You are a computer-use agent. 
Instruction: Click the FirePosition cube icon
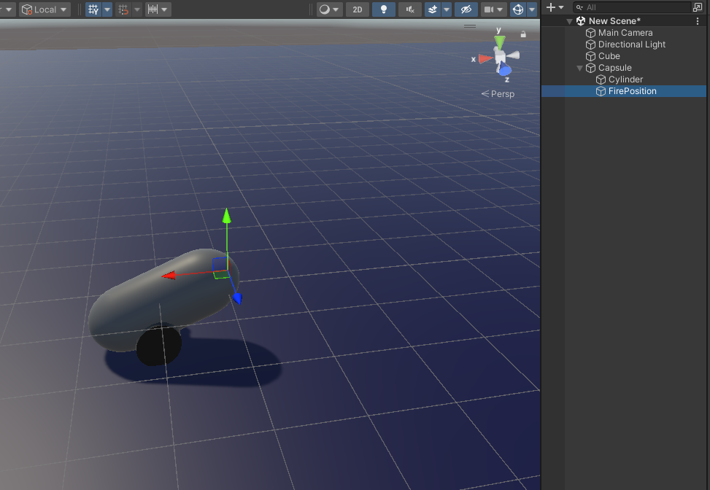[601, 91]
